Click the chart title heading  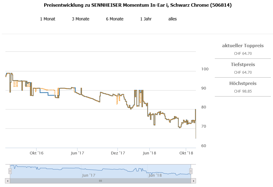coord(138,5)
